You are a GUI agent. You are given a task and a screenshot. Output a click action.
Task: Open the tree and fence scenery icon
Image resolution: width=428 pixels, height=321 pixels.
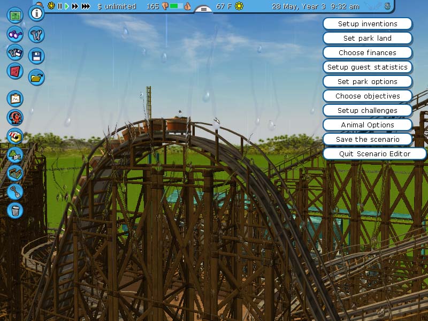[15, 155]
